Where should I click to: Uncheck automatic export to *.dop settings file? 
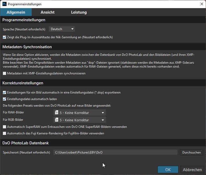tap(4, 92)
